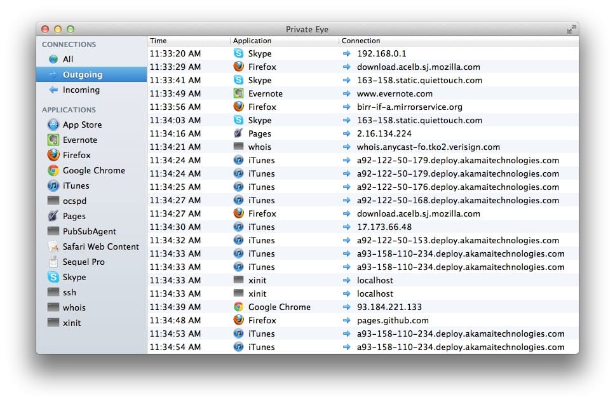The width and height of the screenshot is (615, 404).
Task: Filter by Safari Web Content
Action: pyautogui.click(x=91, y=246)
